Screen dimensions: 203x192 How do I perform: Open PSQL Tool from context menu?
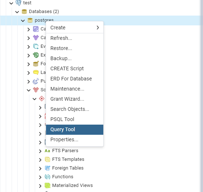point(75,119)
